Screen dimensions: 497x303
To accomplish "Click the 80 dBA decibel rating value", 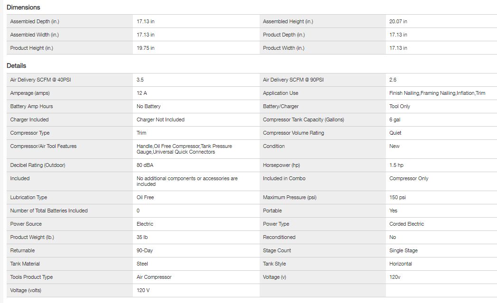I will 145,165.
